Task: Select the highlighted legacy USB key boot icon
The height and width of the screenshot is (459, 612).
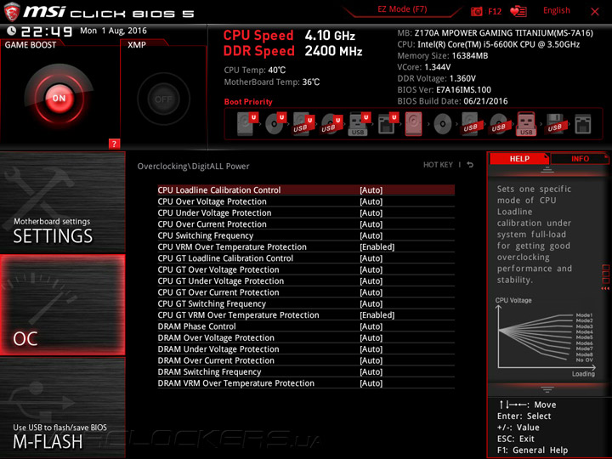Action: point(526,124)
